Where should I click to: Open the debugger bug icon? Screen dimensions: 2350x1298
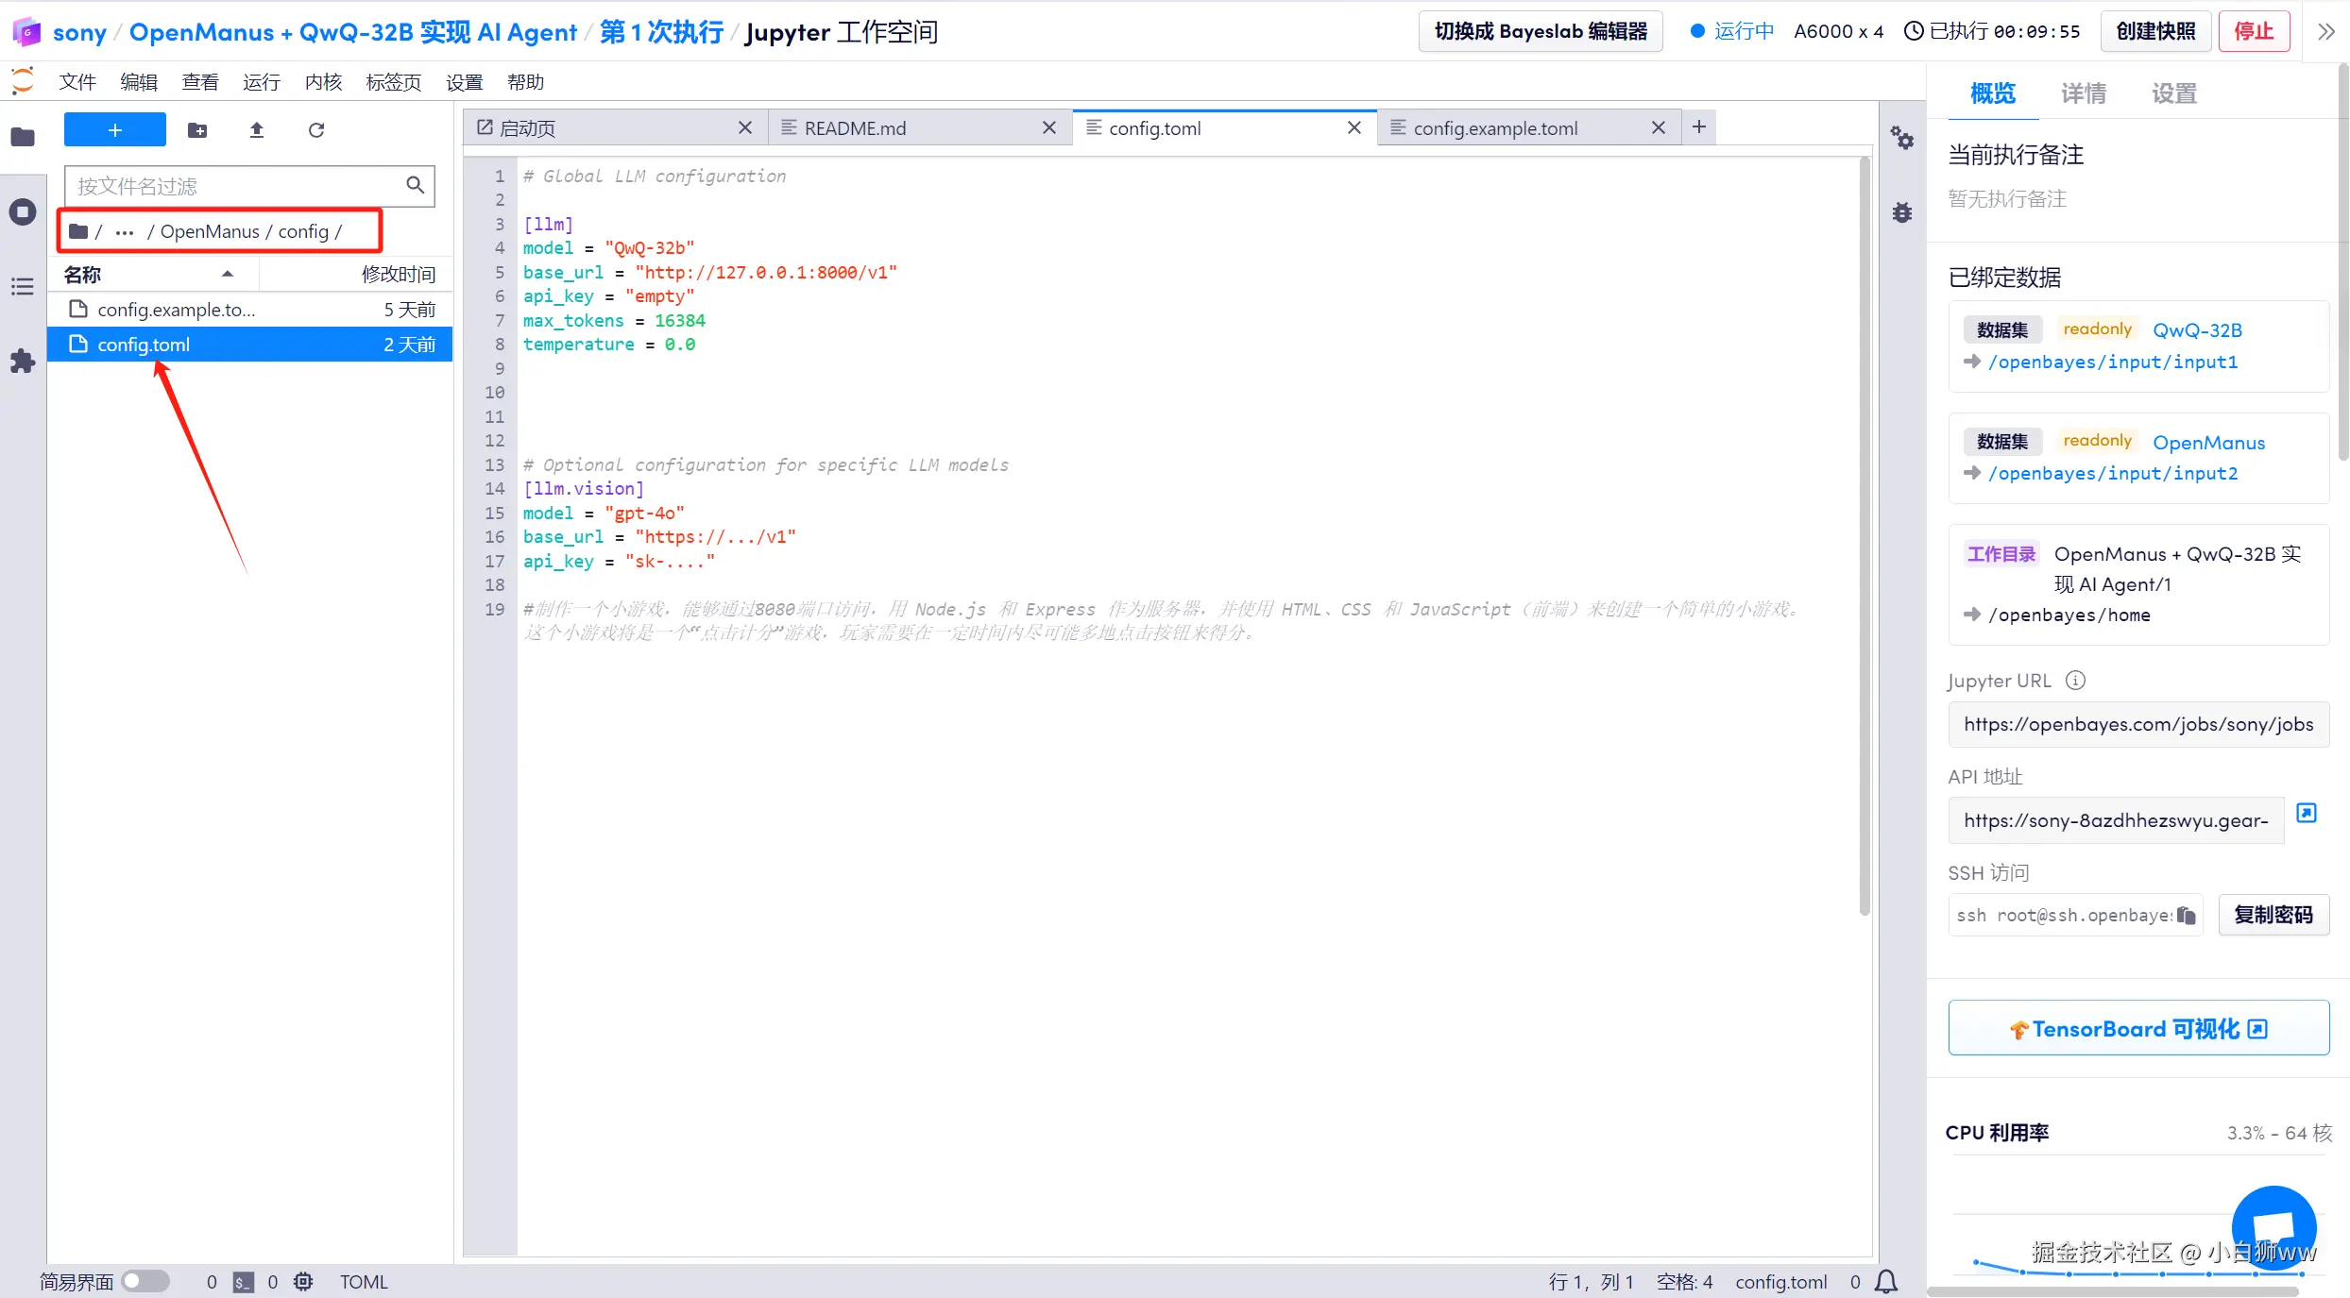tap(1901, 212)
